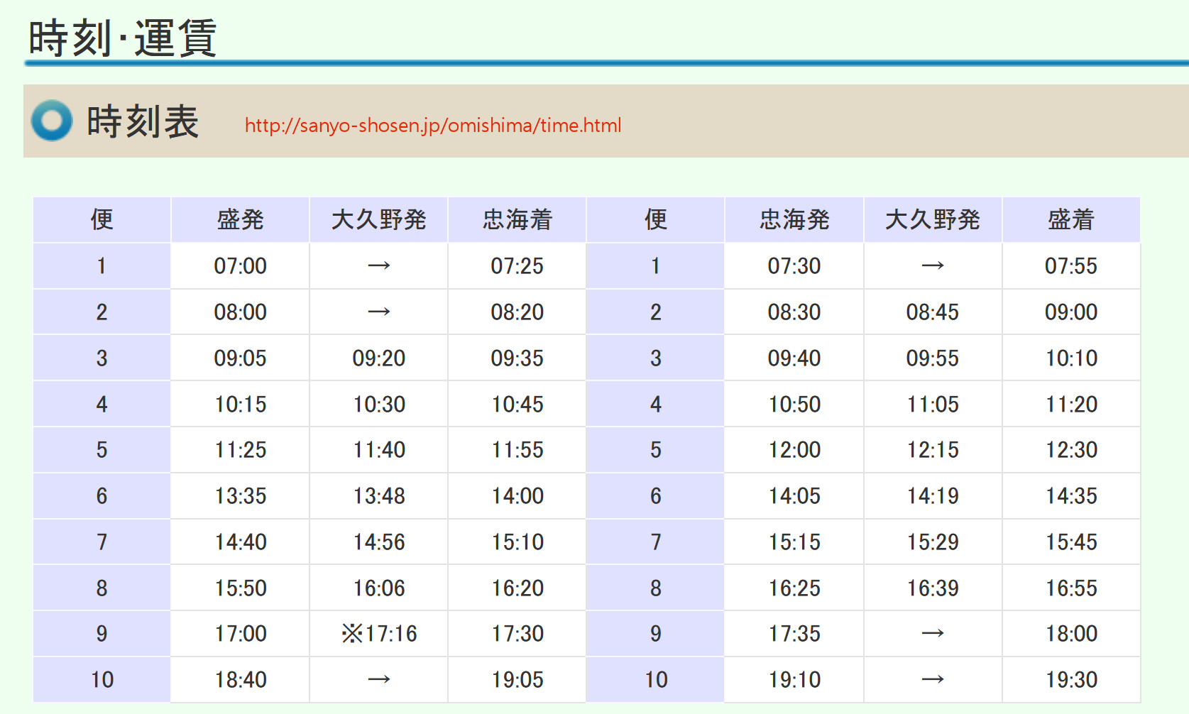The width and height of the screenshot is (1189, 714).
Task: Click the 07:00 departure time cell
Action: click(x=240, y=266)
